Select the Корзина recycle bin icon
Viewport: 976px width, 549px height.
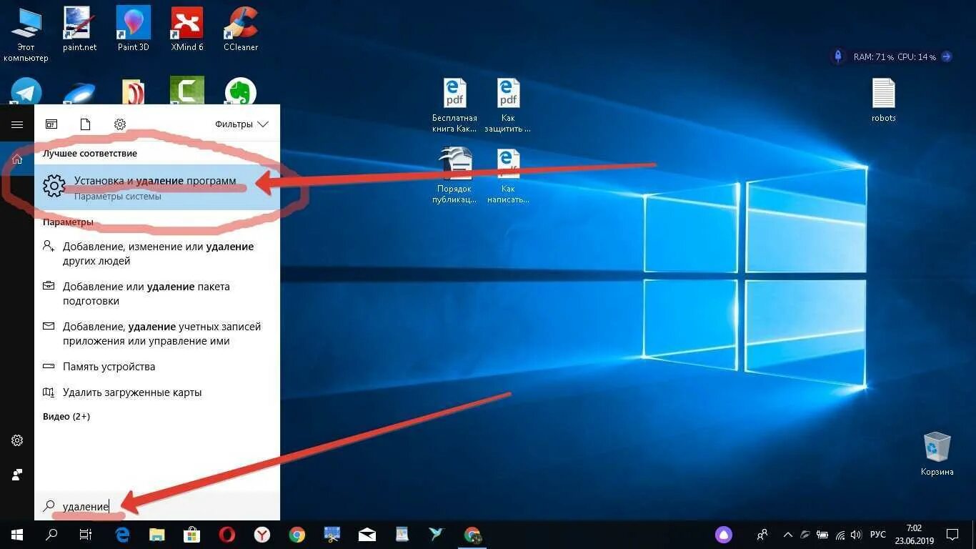click(937, 453)
